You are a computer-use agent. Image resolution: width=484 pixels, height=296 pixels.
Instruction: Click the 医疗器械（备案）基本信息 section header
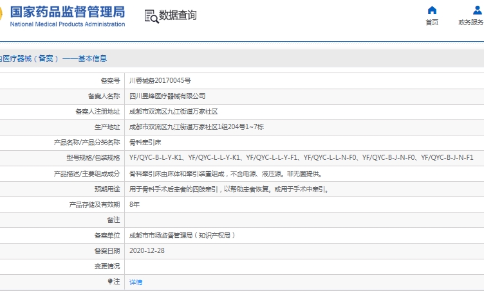(x=53, y=58)
